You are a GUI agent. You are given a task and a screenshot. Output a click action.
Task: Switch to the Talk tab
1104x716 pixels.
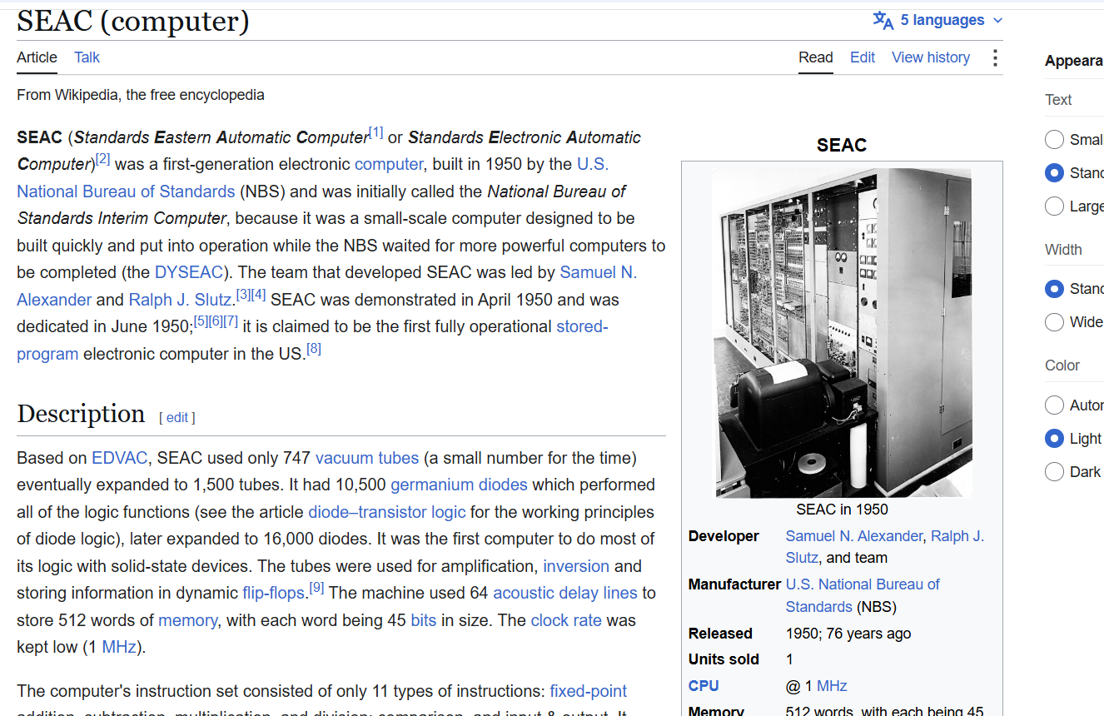pos(87,57)
